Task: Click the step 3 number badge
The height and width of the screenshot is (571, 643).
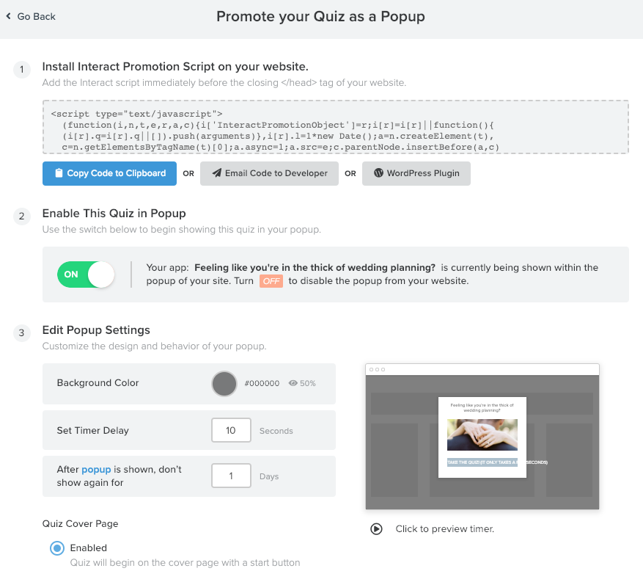Action: coord(22,333)
